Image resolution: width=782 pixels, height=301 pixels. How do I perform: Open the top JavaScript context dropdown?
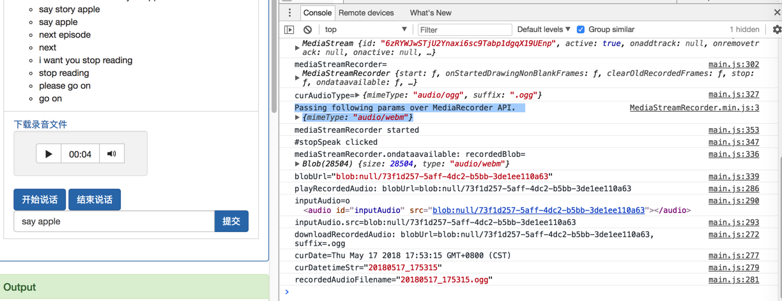click(x=365, y=29)
